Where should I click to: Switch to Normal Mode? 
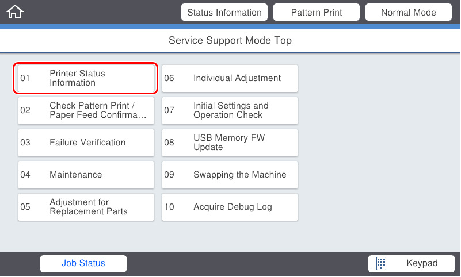click(x=409, y=12)
